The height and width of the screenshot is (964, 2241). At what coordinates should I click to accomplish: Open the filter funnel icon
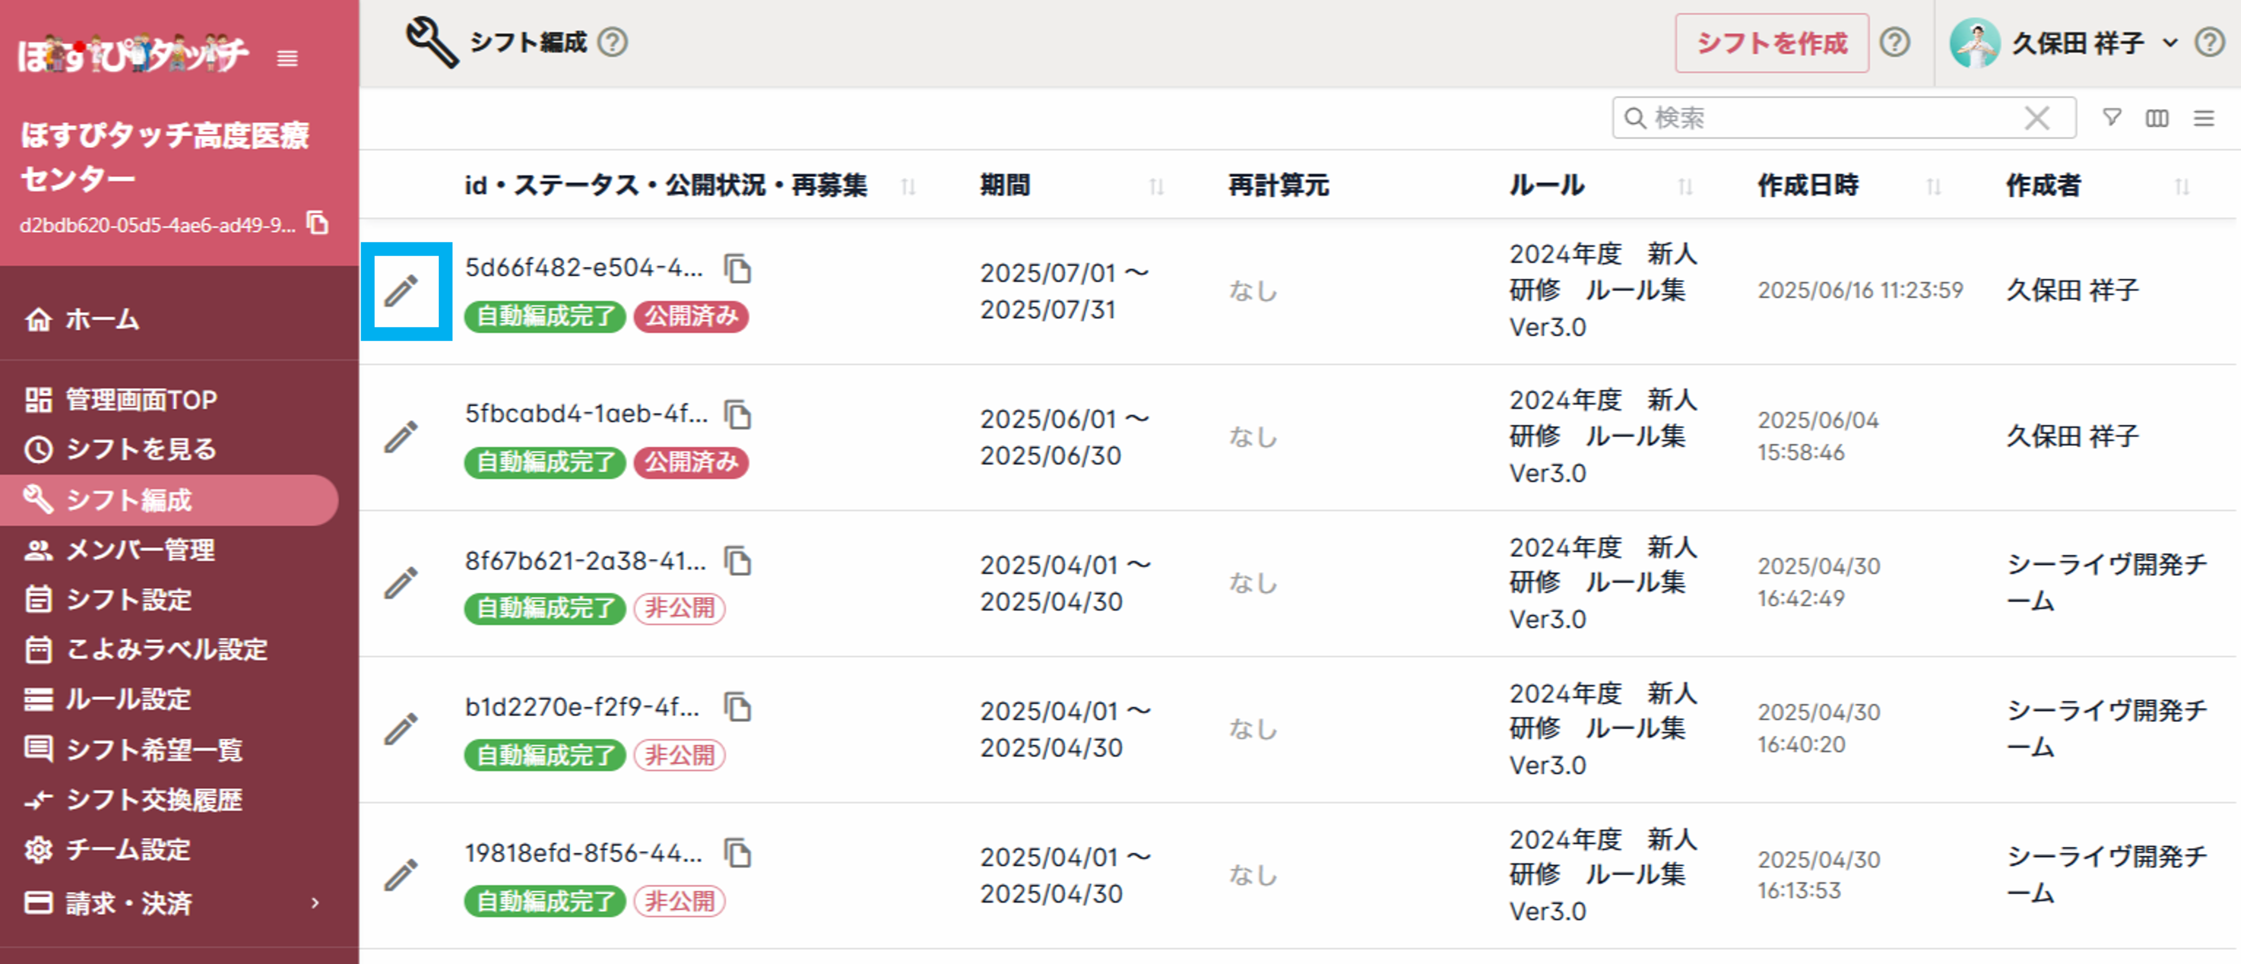[x=2111, y=118]
